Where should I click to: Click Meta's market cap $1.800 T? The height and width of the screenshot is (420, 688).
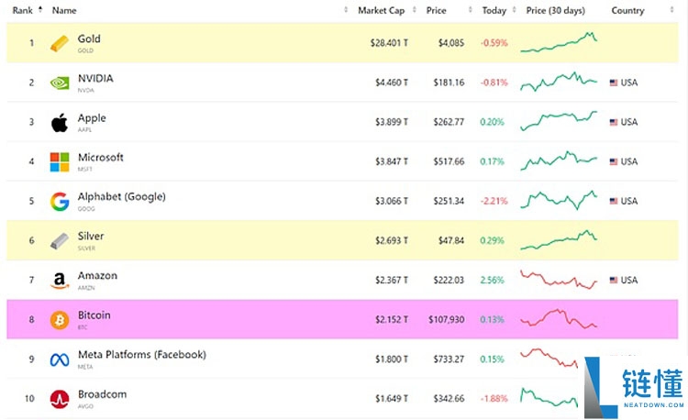(x=392, y=359)
